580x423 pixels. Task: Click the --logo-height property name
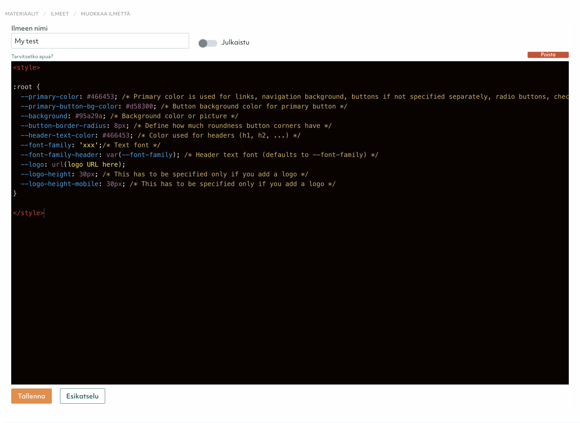tap(46, 174)
